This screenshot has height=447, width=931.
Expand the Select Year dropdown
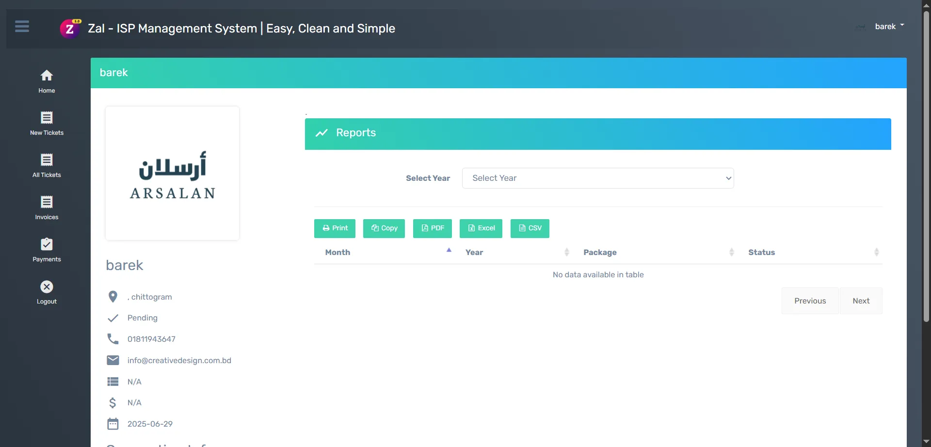(598, 178)
